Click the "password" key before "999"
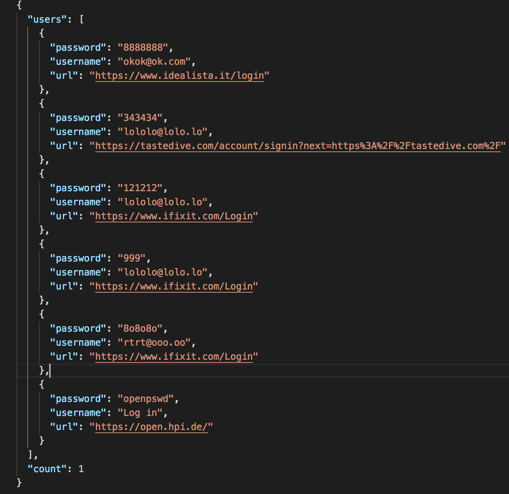Viewport: 509px width, 494px height. pos(78,258)
